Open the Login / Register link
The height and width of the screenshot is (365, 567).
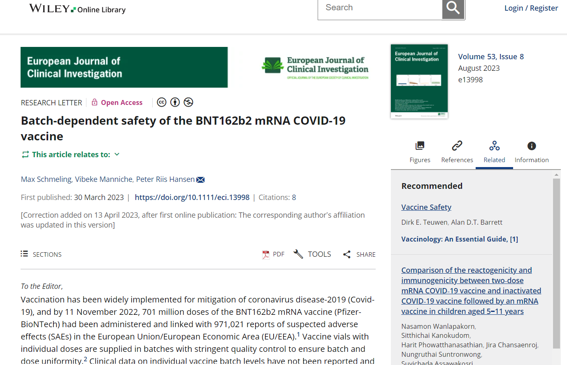531,8
